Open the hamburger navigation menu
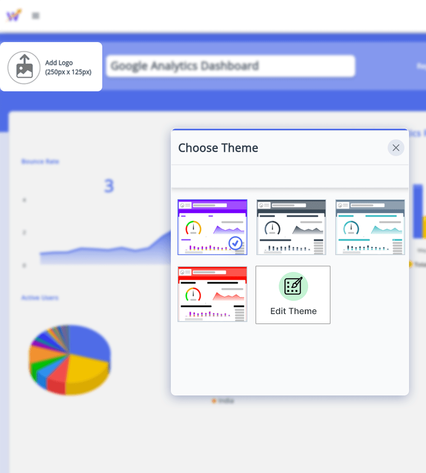The height and width of the screenshot is (473, 426). click(35, 15)
